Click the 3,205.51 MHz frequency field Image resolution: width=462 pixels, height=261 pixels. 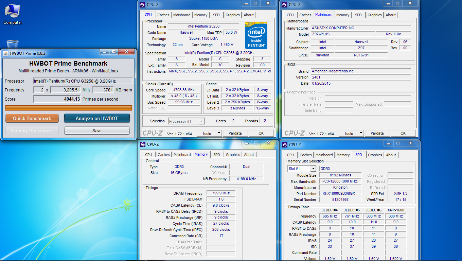click(66, 90)
